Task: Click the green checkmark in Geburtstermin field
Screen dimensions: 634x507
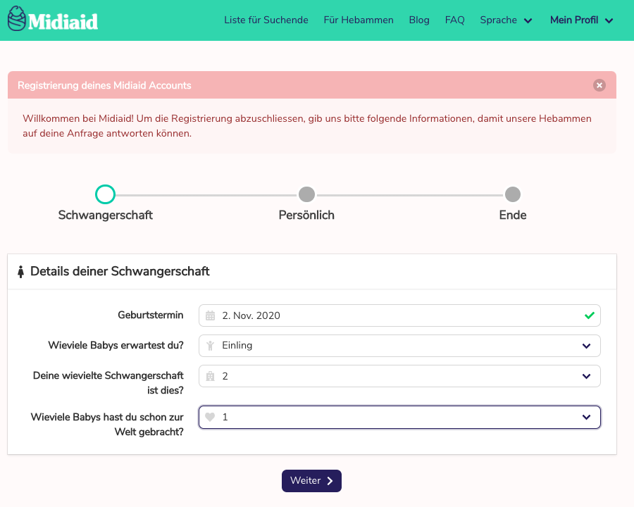Action: 590,315
